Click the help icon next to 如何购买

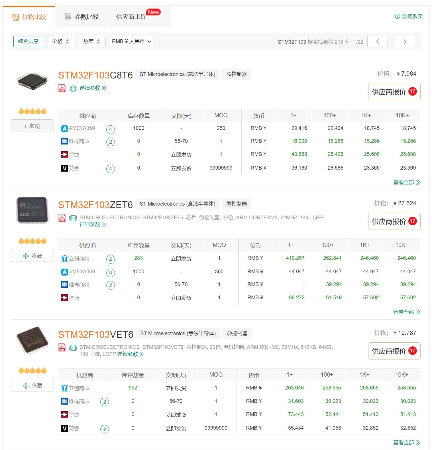[x=397, y=17]
